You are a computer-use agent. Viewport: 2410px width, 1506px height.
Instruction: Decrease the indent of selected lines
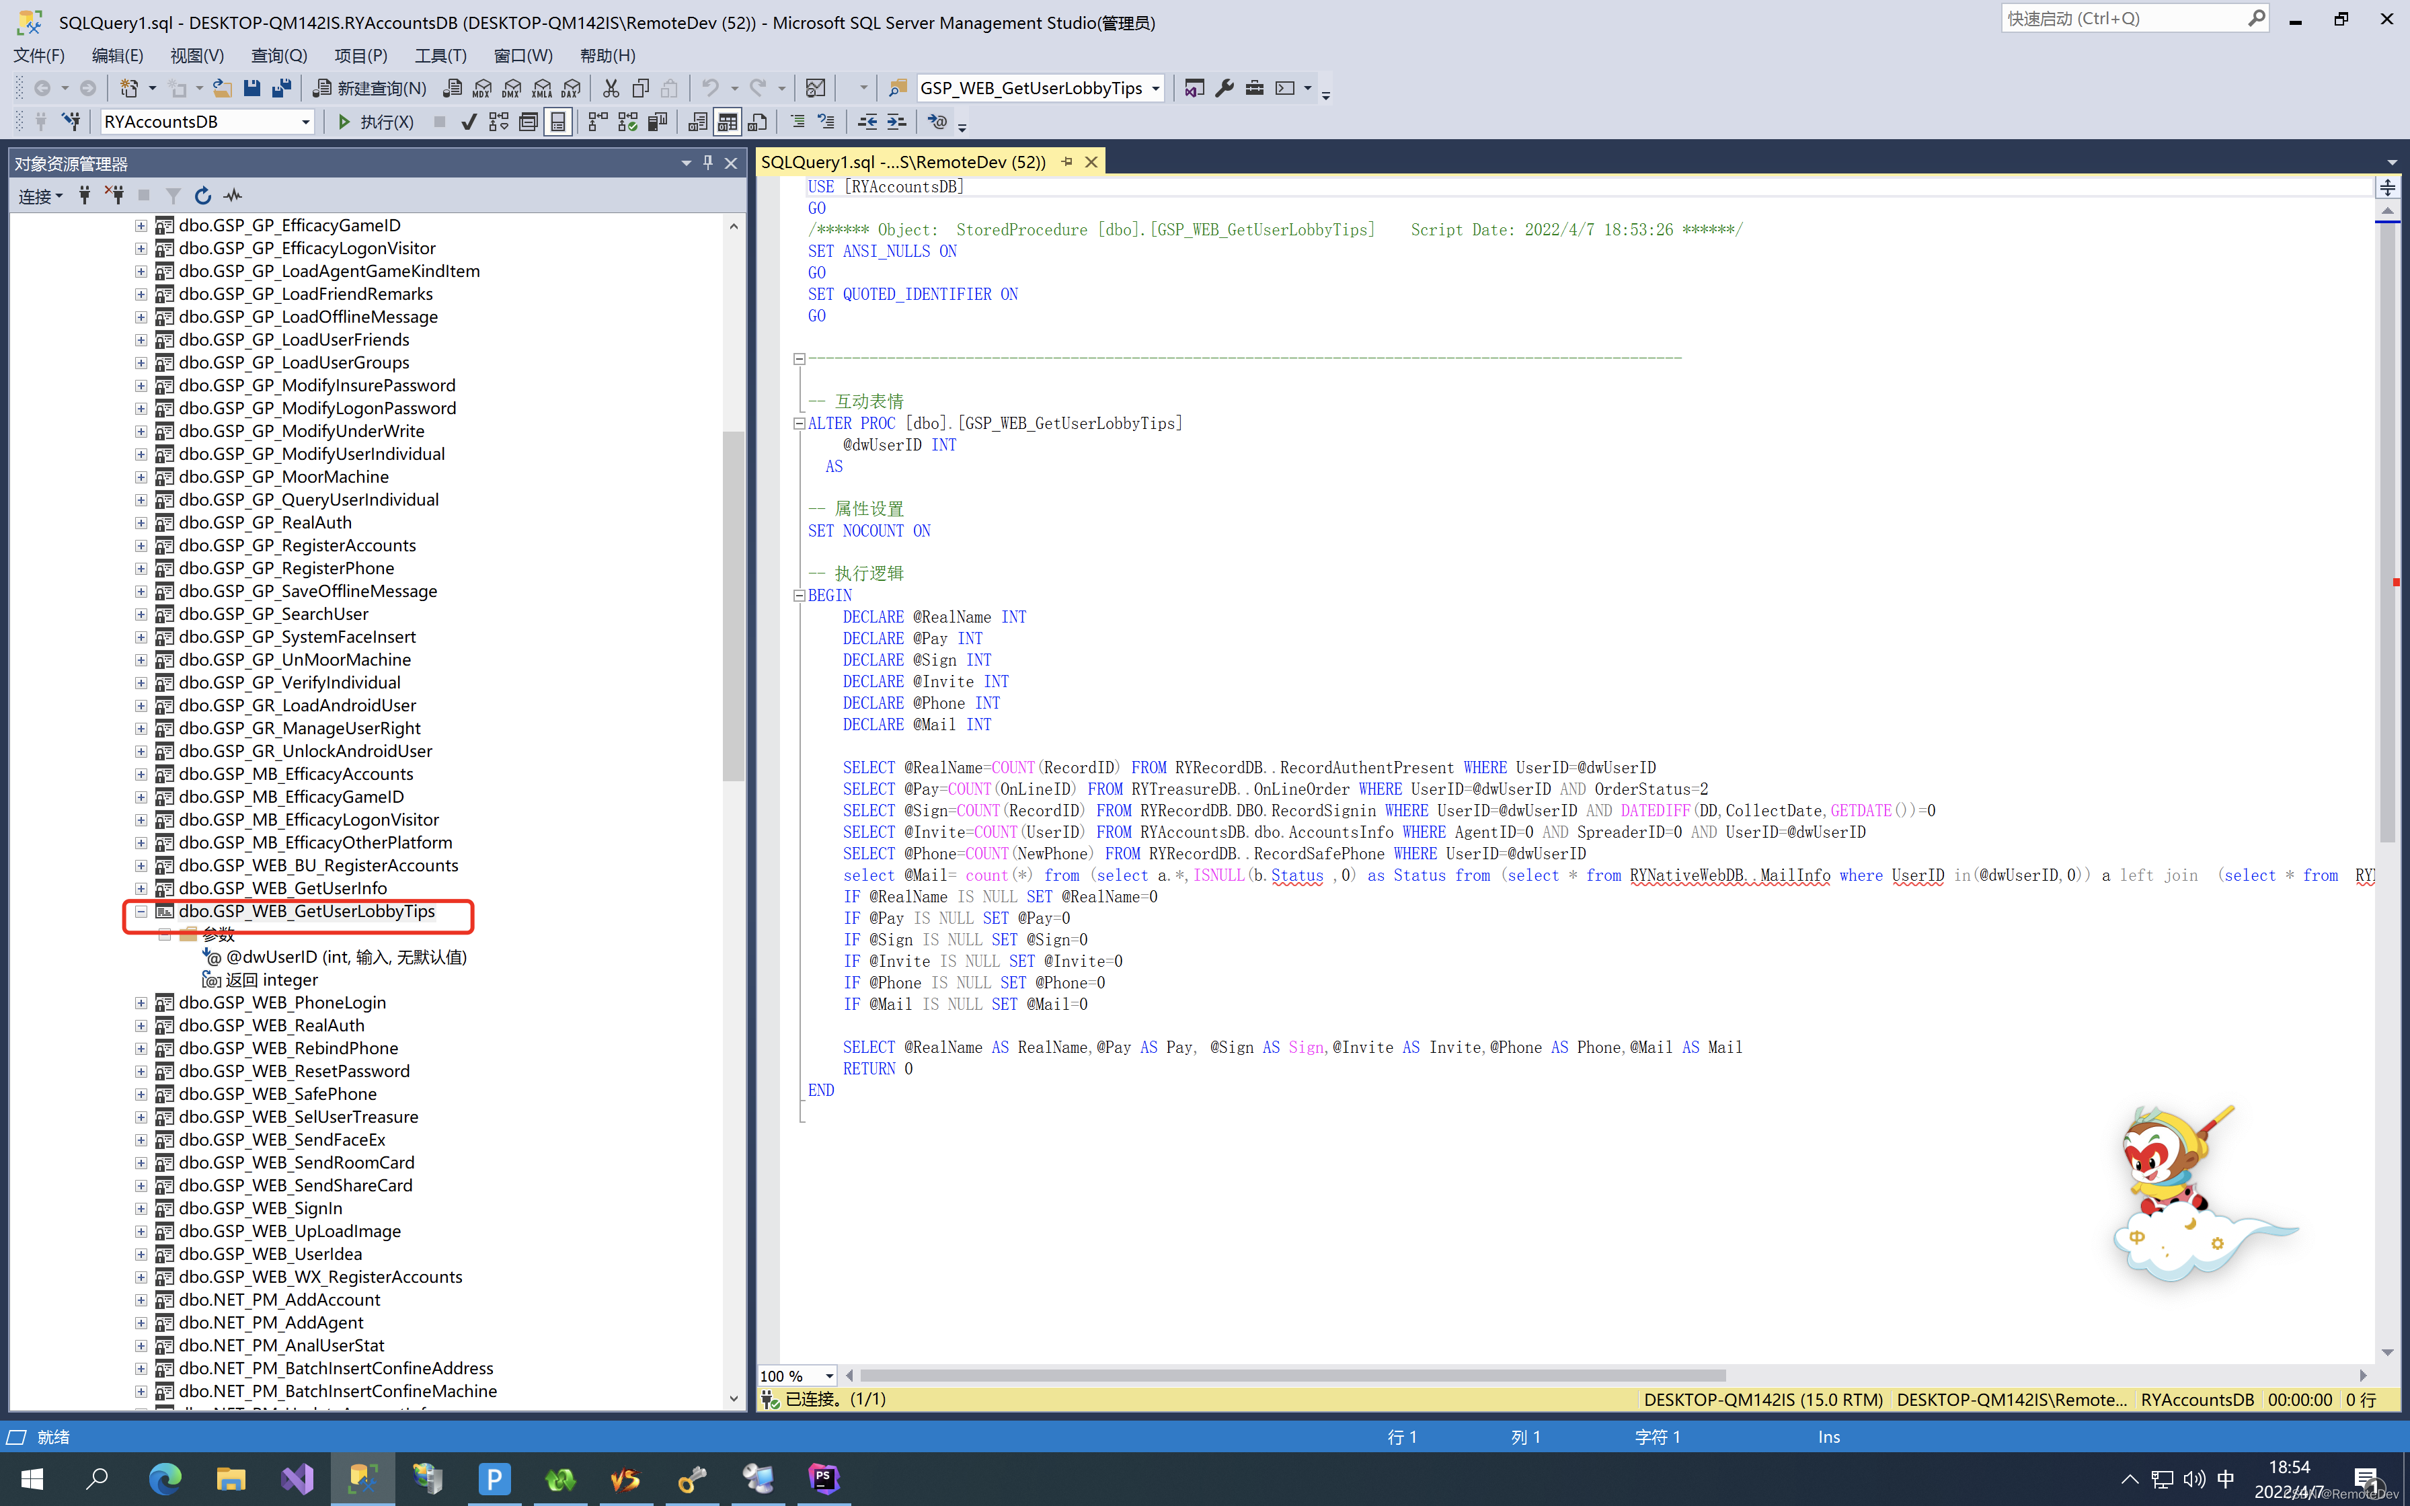(x=867, y=122)
